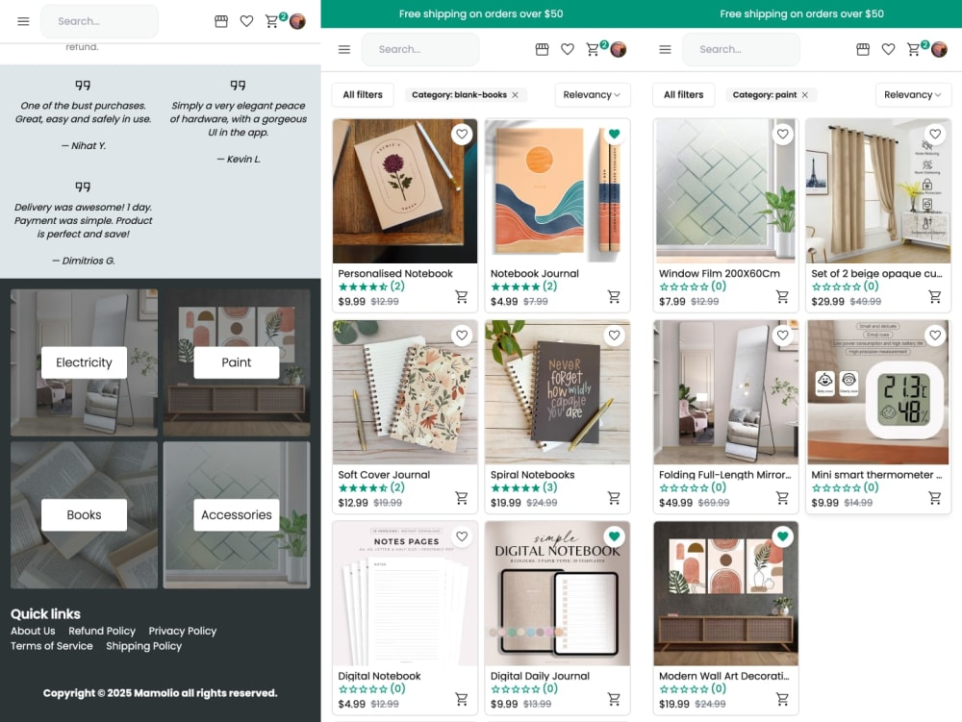Open hamburger menu in middle blank-books panel
Viewport: 962px width, 722px height.
344,50
